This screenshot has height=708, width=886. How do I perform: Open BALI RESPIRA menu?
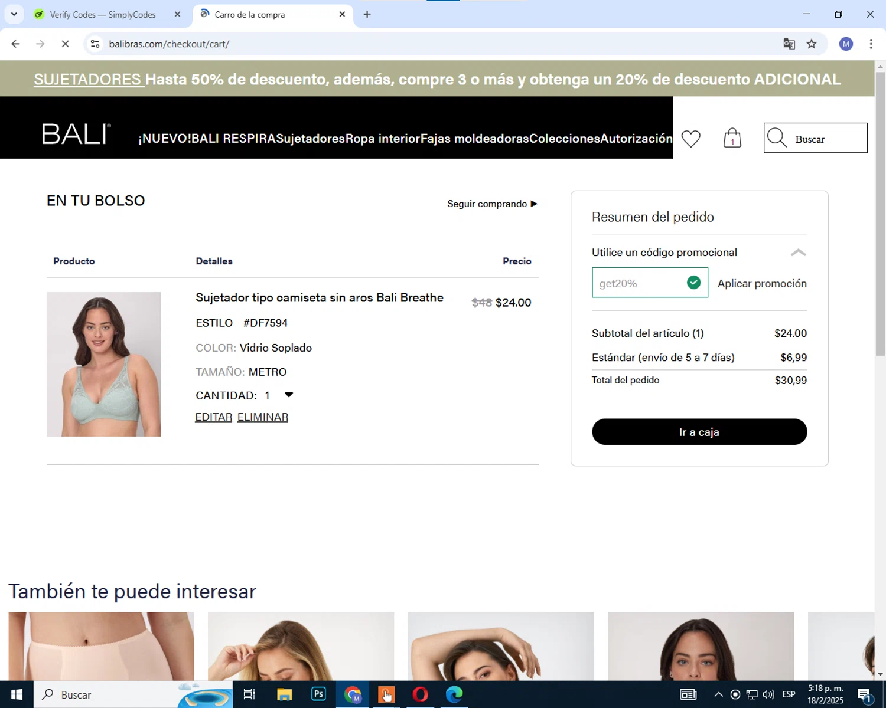tap(233, 139)
